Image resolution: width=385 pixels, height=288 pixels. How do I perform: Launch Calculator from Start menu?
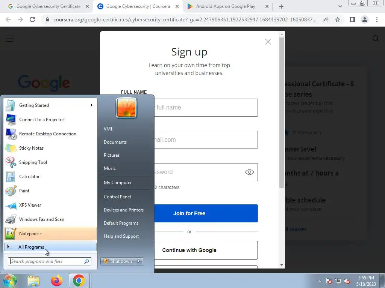(50, 177)
